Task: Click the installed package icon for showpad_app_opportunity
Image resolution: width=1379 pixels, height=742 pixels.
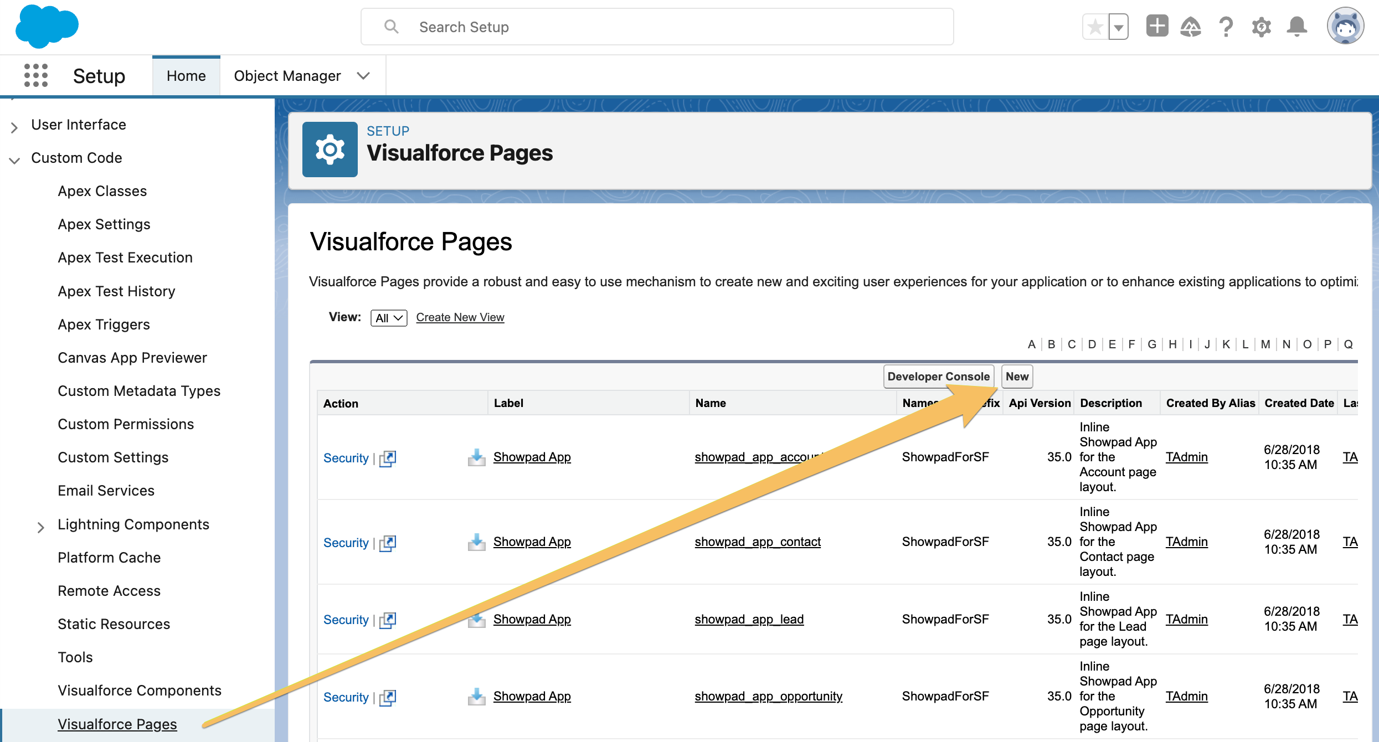Action: 476,697
